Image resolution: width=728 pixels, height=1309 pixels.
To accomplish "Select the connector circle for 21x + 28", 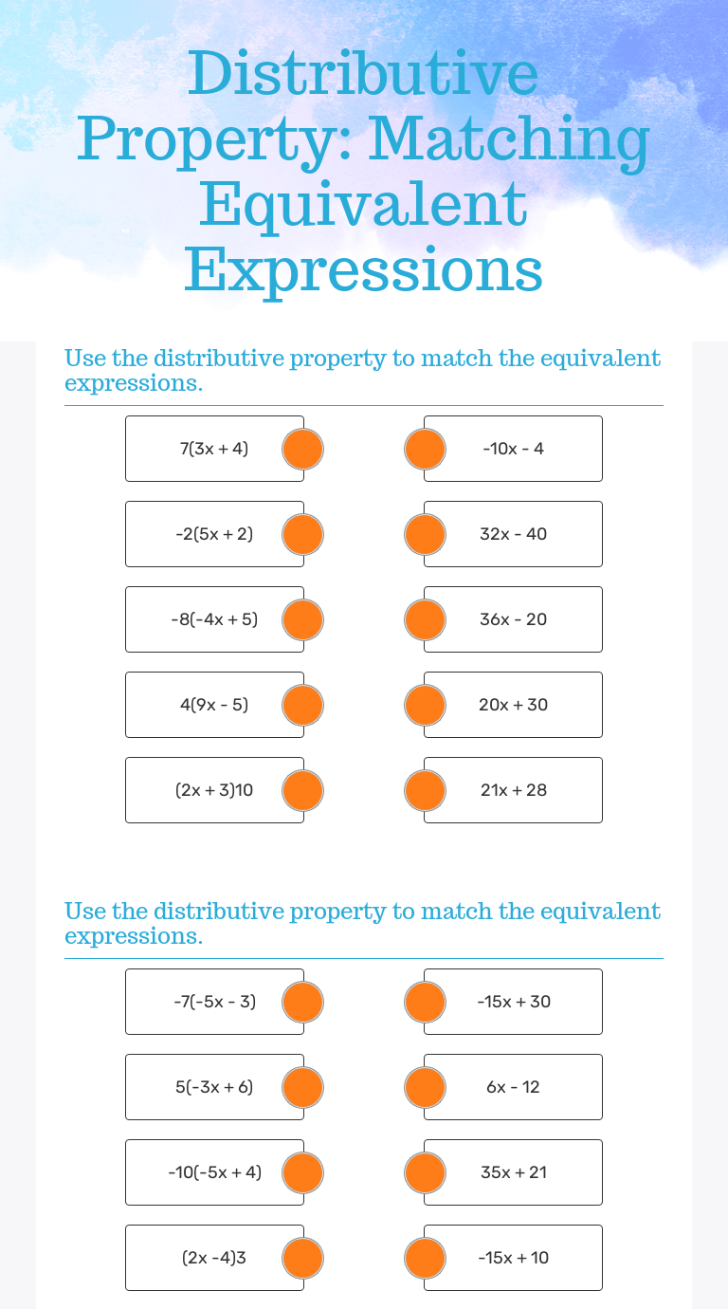I will tap(425, 790).
